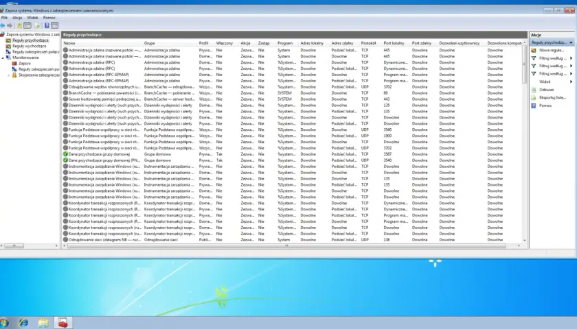Open help via the blue question-mark toolbar icon
Screen dimensions: 577x329
click(47, 25)
